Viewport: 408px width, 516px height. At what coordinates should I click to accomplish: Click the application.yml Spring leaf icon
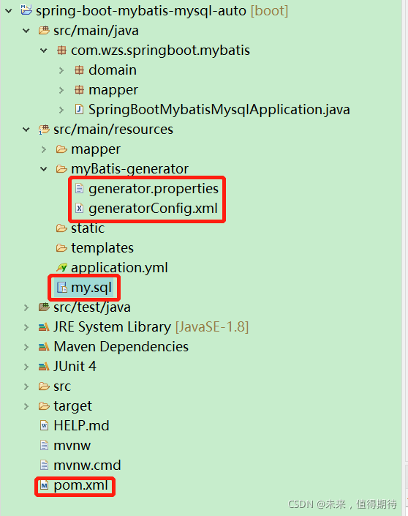61,268
